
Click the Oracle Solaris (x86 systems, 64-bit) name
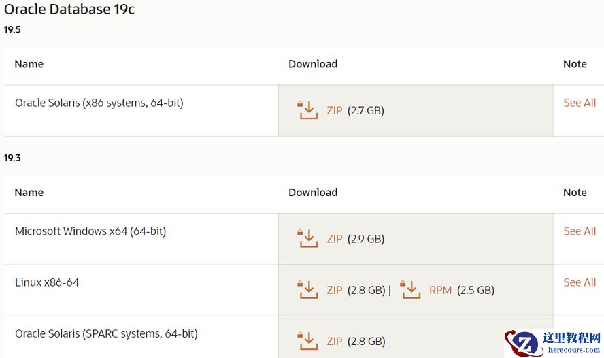(x=99, y=103)
